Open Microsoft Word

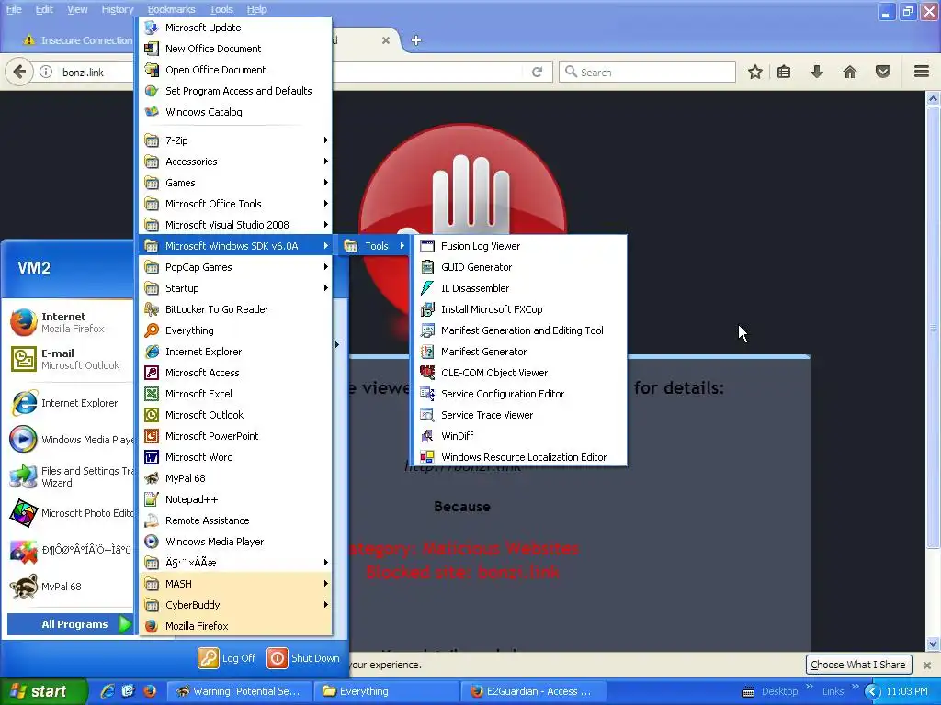[235, 457]
